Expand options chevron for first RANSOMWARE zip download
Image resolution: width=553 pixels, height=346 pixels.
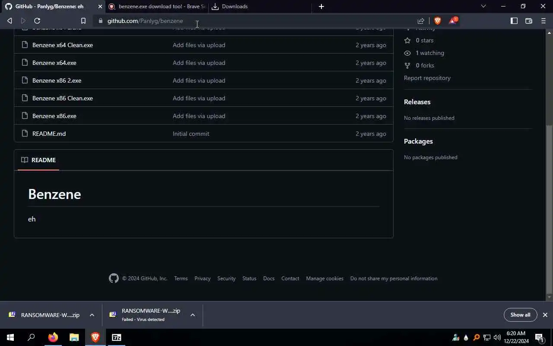[92, 315]
